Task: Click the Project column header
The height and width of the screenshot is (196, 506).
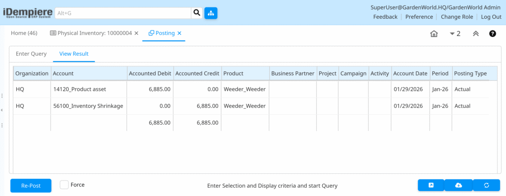Action: [327, 73]
